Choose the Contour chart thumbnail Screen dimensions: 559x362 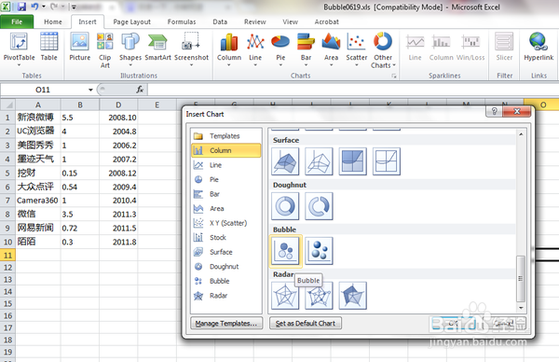tap(352, 161)
